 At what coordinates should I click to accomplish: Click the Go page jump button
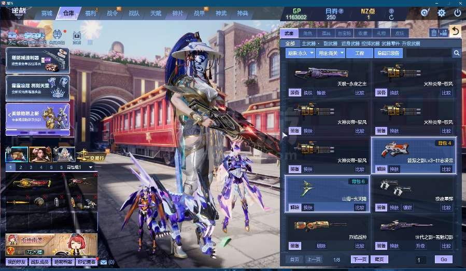443,260
